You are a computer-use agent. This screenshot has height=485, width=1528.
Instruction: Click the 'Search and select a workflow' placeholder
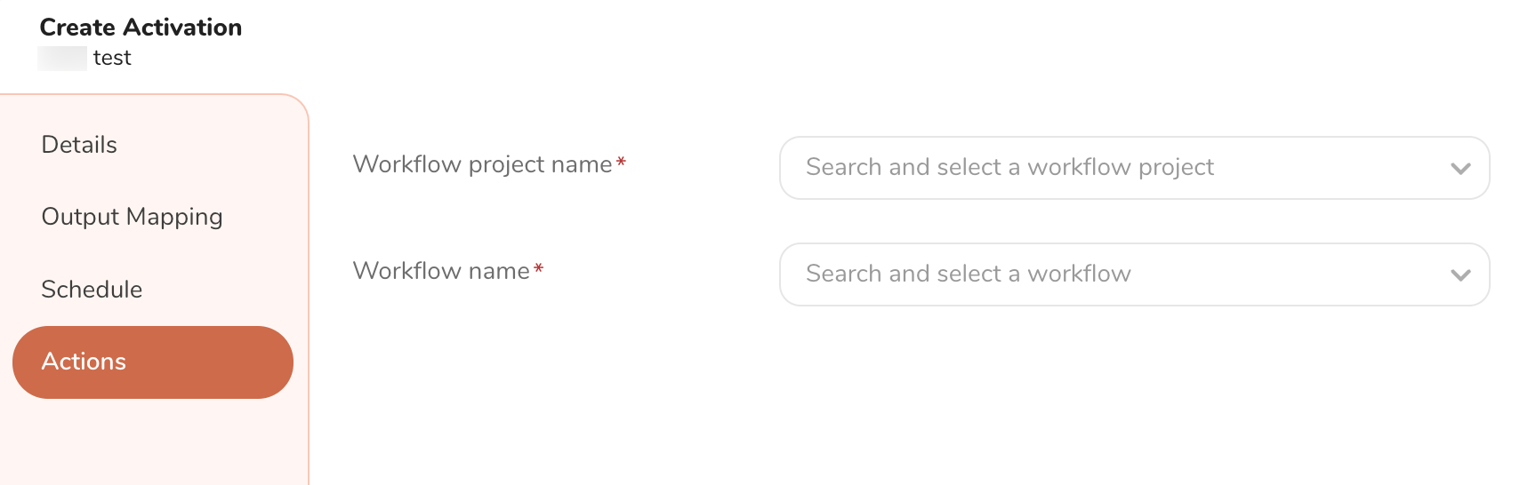968,274
